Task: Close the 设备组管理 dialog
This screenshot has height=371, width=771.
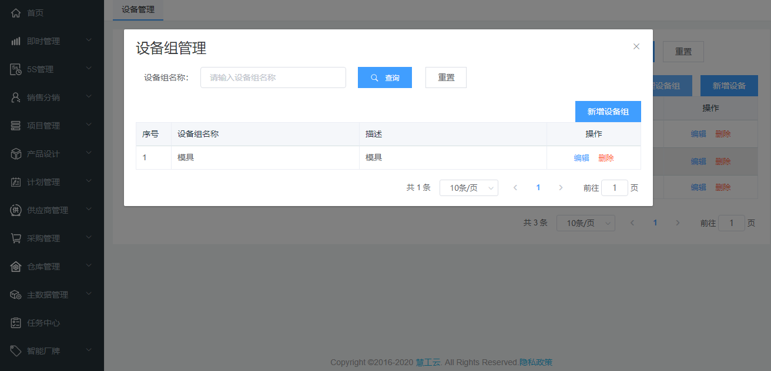Action: coord(636,46)
